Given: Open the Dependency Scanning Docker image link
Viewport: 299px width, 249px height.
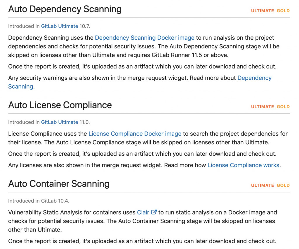Looking at the screenshot, I should [145, 38].
